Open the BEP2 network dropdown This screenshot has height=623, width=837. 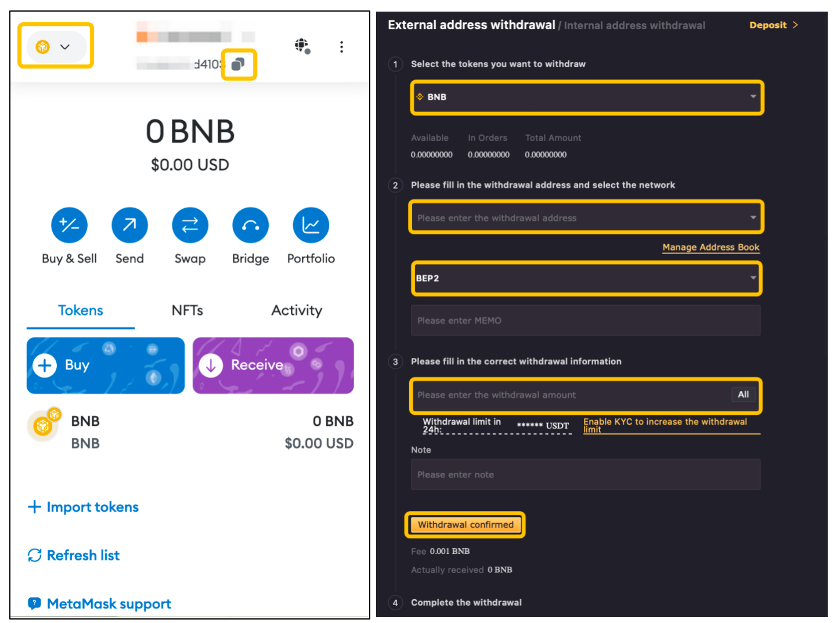click(x=587, y=278)
